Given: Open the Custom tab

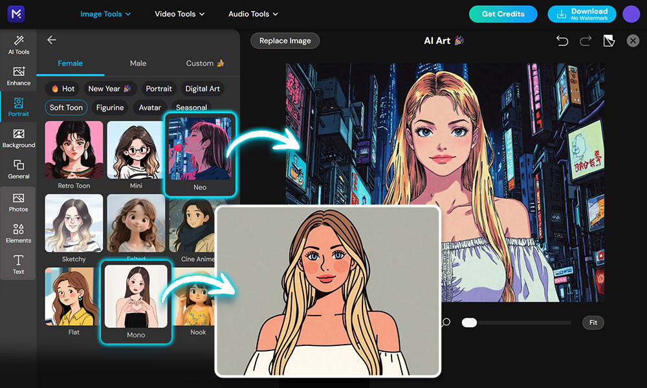Looking at the screenshot, I should click(204, 63).
